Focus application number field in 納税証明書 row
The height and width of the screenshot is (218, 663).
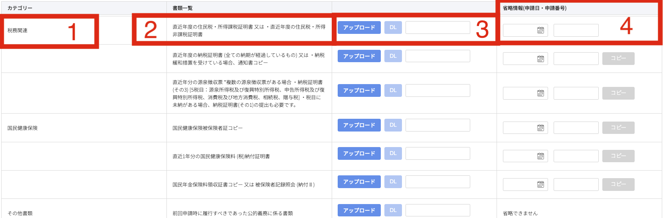click(576, 59)
